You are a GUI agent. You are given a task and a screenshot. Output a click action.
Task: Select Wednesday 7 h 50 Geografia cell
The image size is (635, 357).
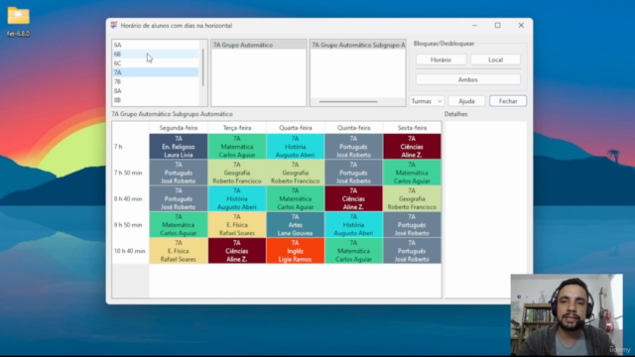tap(296, 173)
